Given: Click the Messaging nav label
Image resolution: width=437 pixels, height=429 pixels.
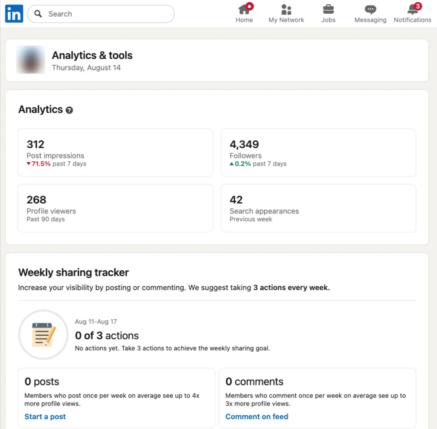Looking at the screenshot, I should [x=370, y=20].
